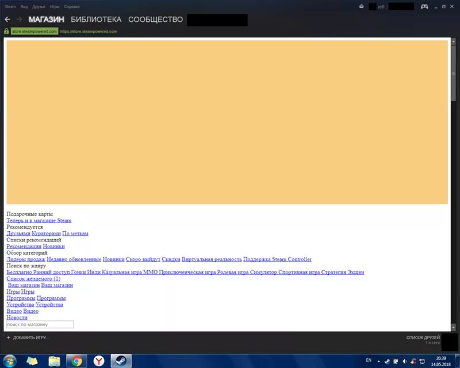
Task: Open the Рекомендации link
Action: (24, 246)
